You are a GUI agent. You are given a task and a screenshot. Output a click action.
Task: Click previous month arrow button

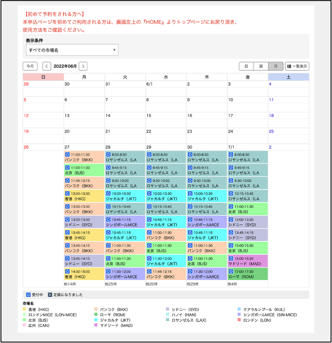(47, 66)
